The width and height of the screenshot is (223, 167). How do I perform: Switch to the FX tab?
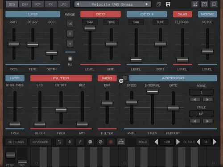pos(50,4)
